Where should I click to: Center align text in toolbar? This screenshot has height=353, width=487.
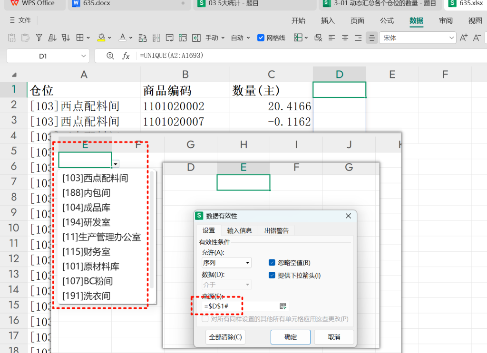(x=345, y=38)
